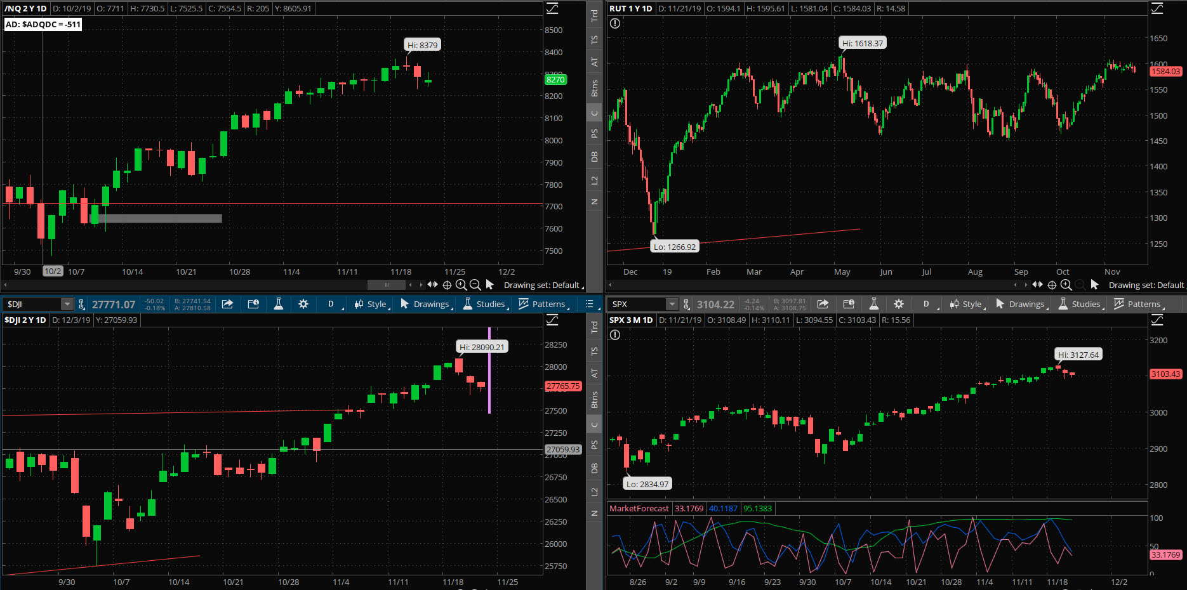
Task: Open Drawing set: Default dropdown under the /NQ chart
Action: tap(543, 285)
